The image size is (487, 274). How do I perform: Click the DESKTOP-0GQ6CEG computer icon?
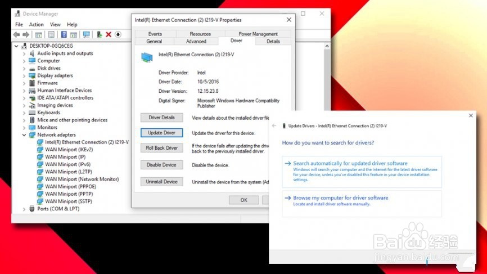(x=24, y=46)
